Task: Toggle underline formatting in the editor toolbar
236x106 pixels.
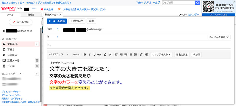Action: [94, 54]
